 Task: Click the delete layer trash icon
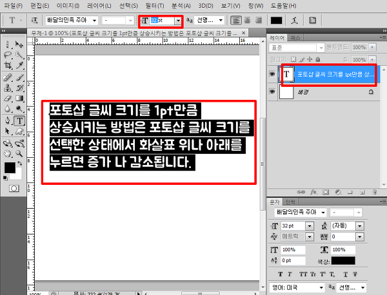pyautogui.click(x=374, y=192)
